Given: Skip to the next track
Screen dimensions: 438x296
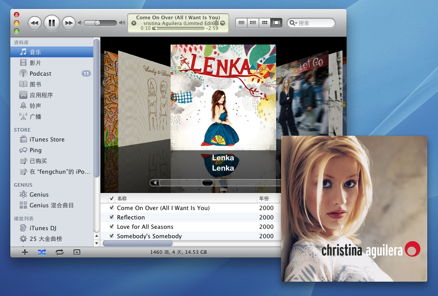Looking at the screenshot, I should pos(68,22).
